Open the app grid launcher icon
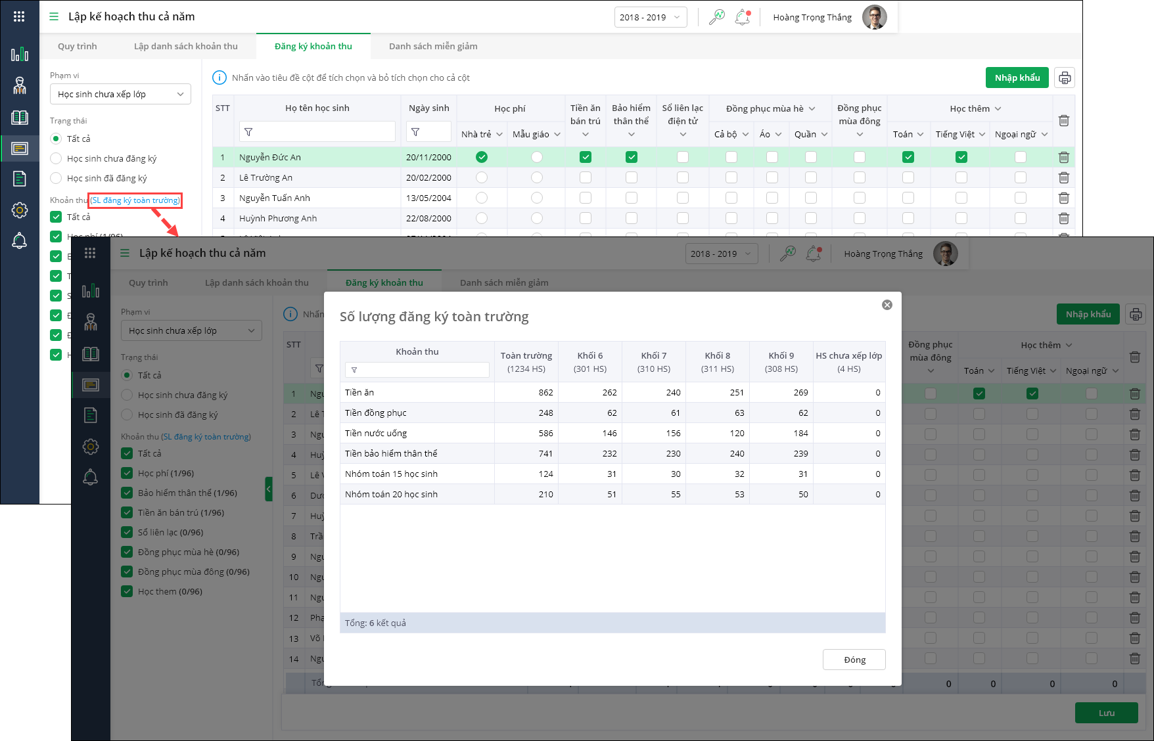 pos(19,16)
